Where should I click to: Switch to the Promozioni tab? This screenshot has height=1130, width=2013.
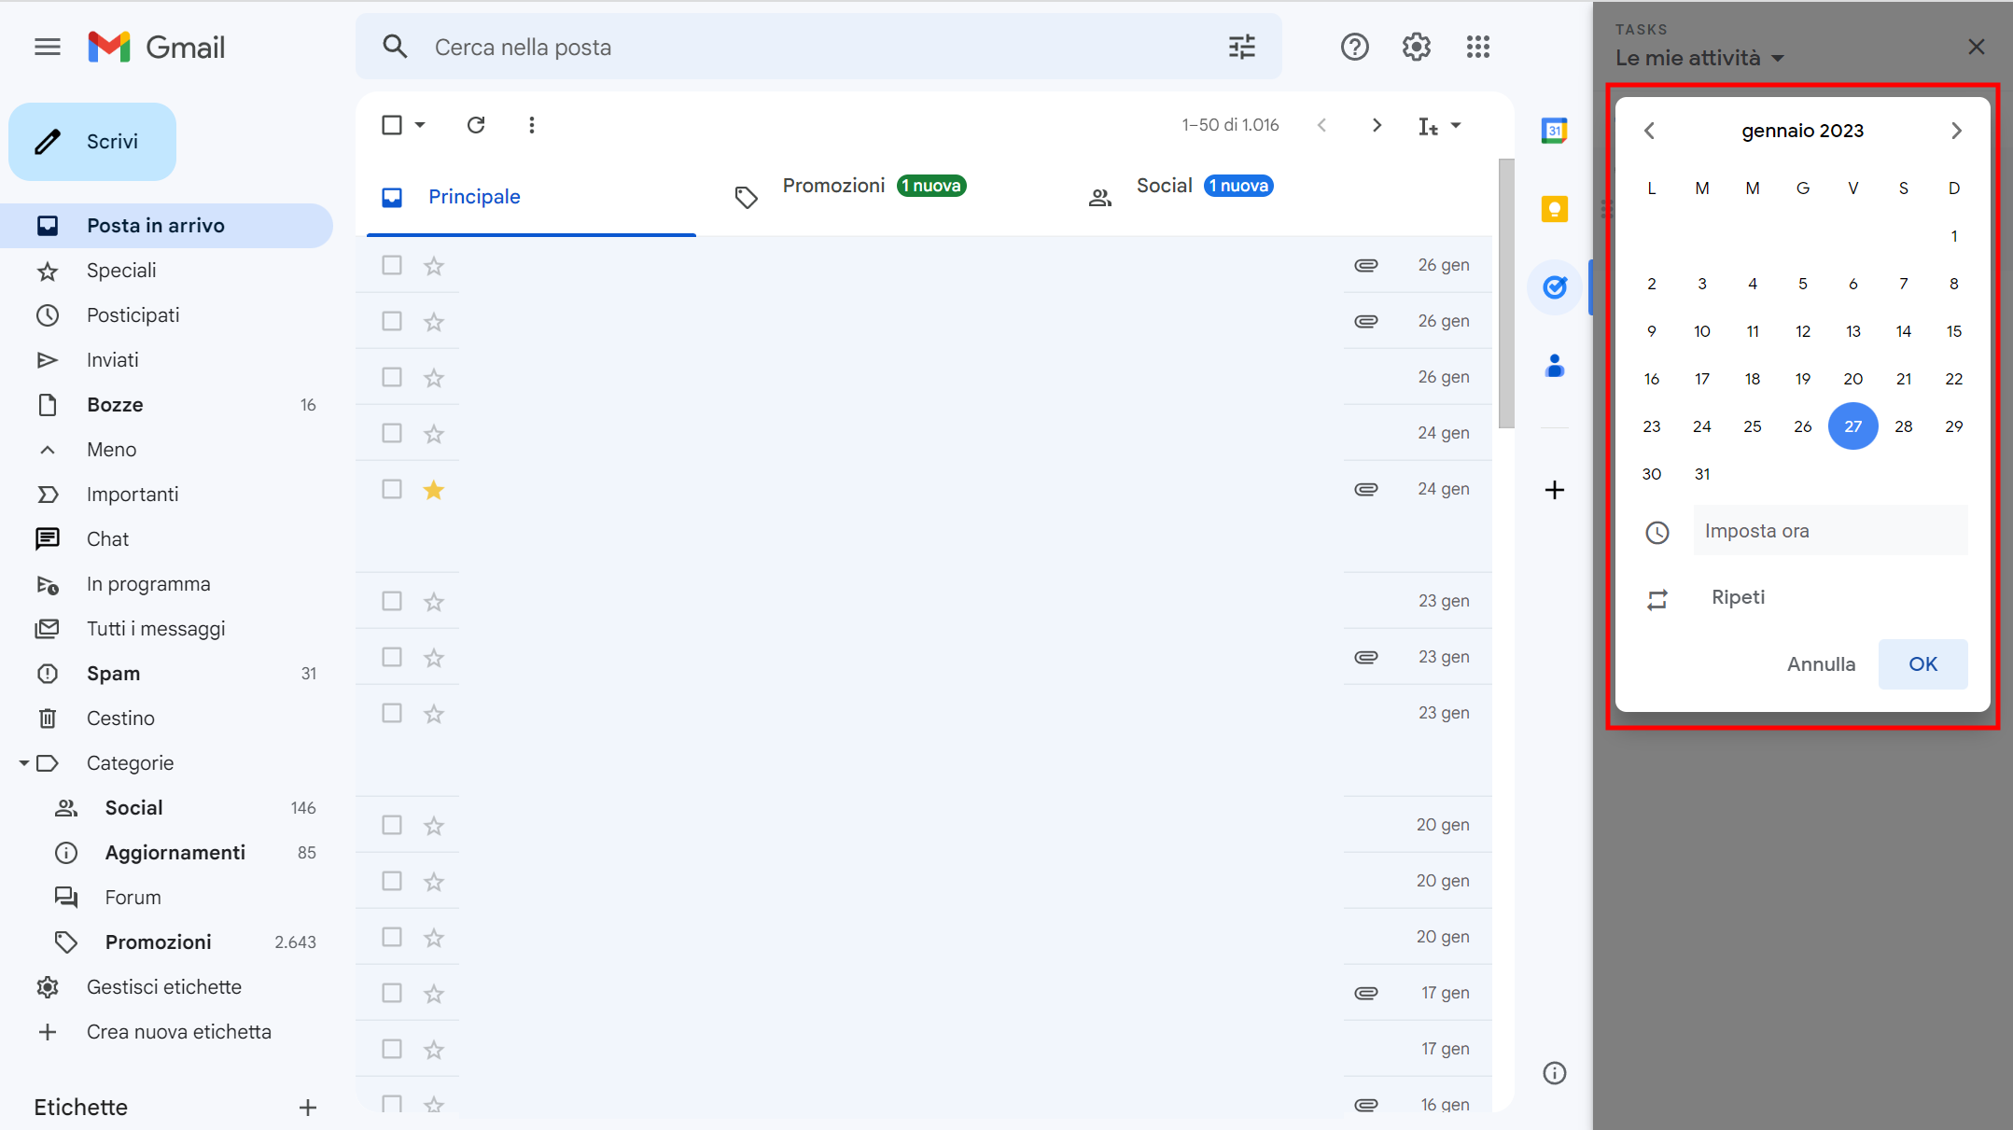tap(833, 185)
